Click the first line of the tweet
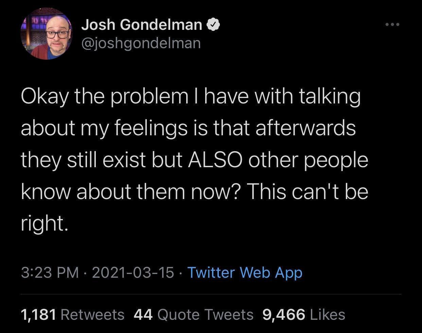This screenshot has width=422, height=333. click(190, 96)
